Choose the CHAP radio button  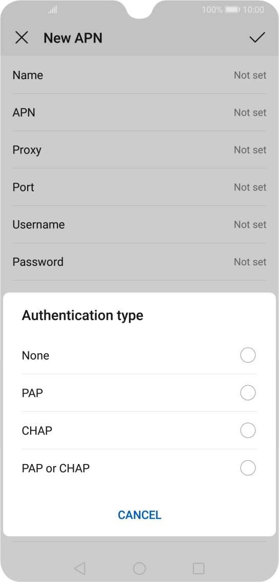click(x=248, y=431)
